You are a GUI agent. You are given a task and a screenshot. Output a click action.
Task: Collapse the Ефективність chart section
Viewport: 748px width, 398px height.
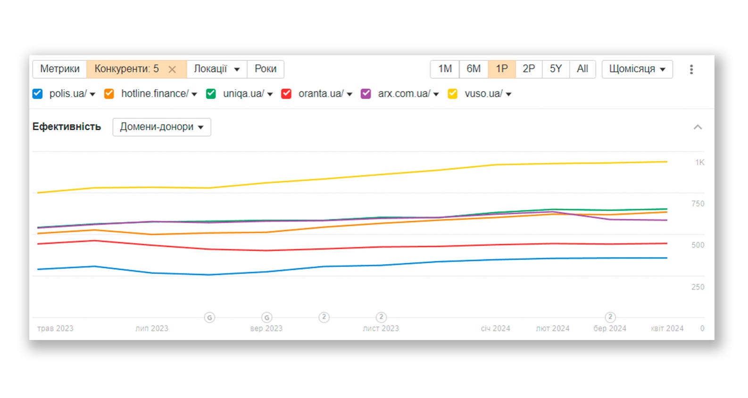point(698,127)
